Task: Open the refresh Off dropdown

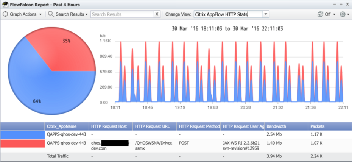Action: tap(330, 14)
